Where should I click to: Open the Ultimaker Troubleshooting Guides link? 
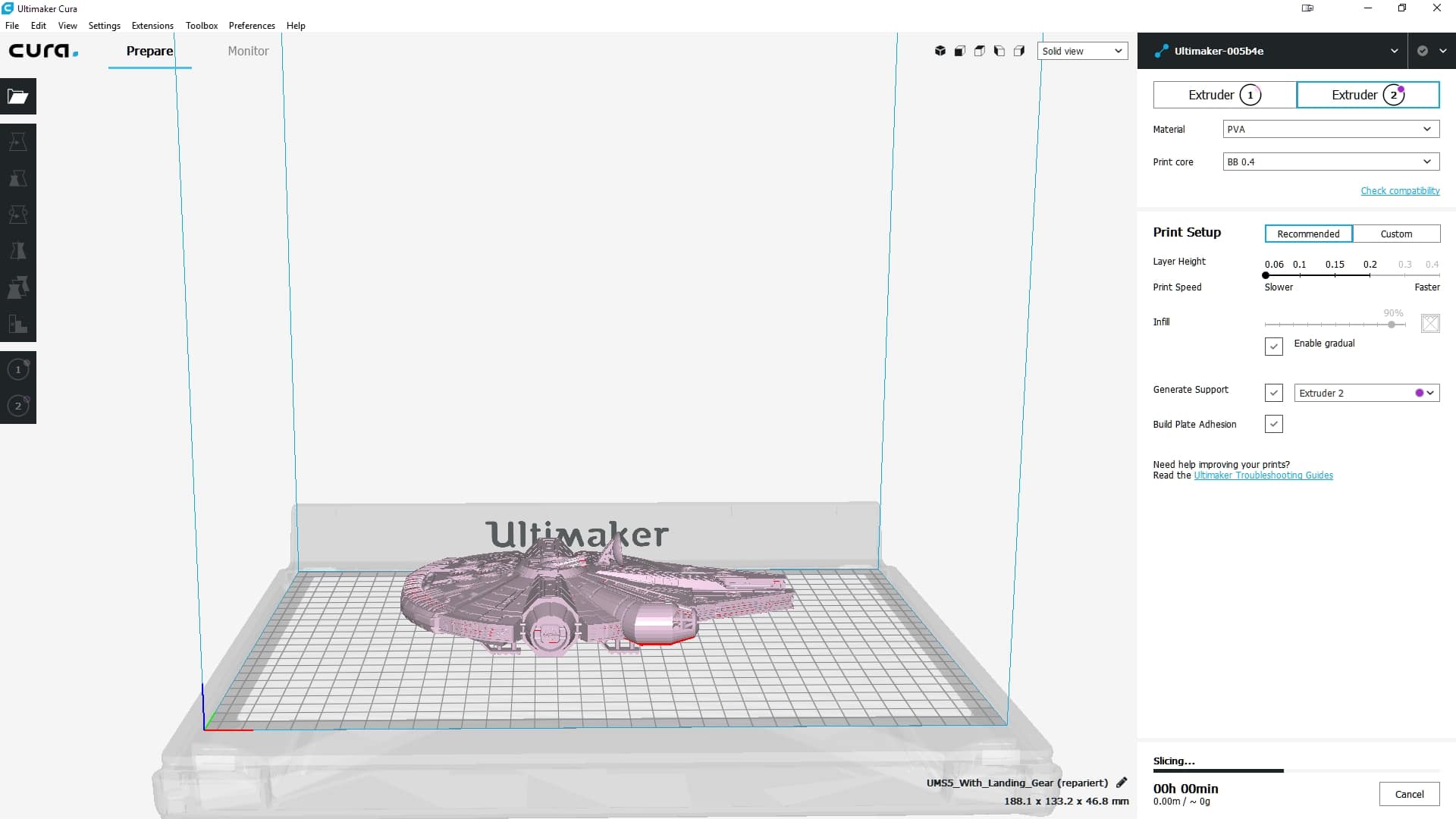[1263, 475]
